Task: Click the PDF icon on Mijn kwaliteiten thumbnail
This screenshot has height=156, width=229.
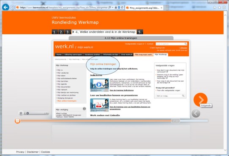Action: [x=99, y=104]
